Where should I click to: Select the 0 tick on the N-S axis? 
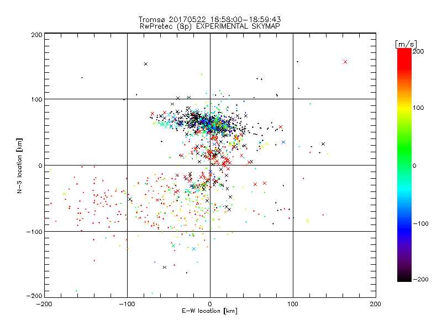tap(40, 165)
